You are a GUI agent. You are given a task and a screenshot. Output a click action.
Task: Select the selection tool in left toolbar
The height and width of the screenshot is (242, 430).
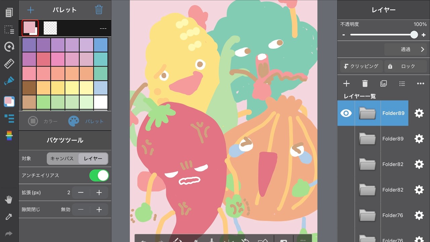[9, 30]
